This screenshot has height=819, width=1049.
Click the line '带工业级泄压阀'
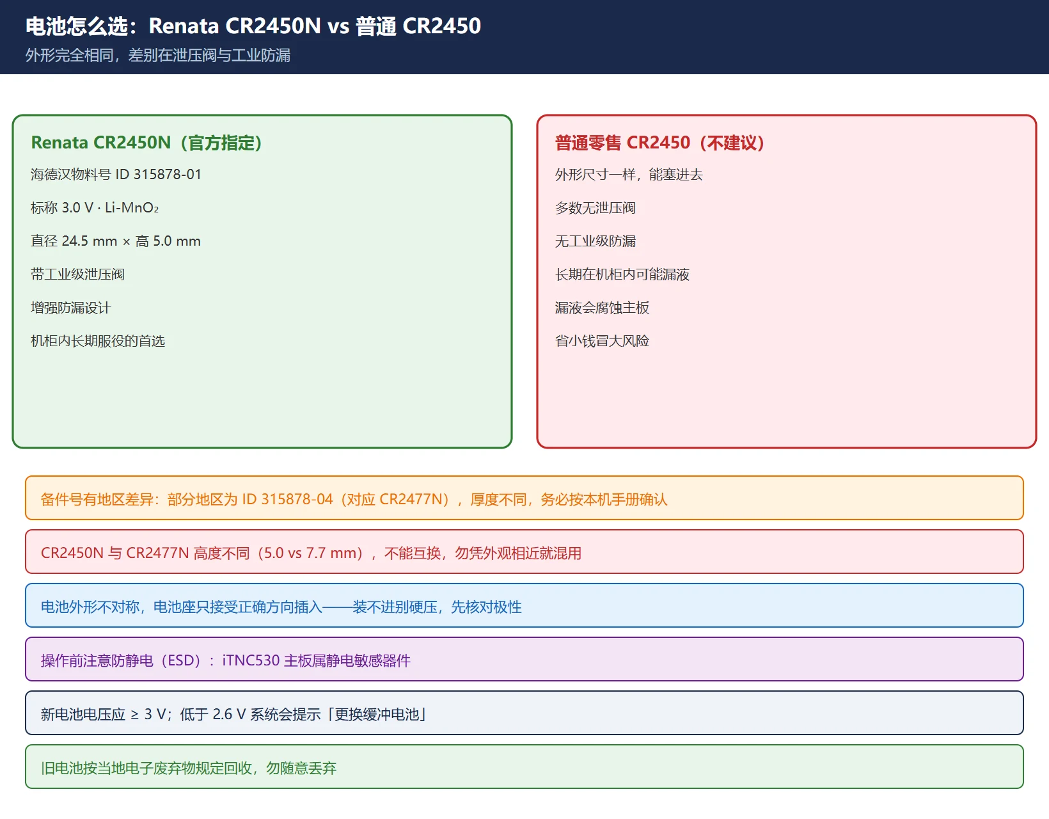77,274
